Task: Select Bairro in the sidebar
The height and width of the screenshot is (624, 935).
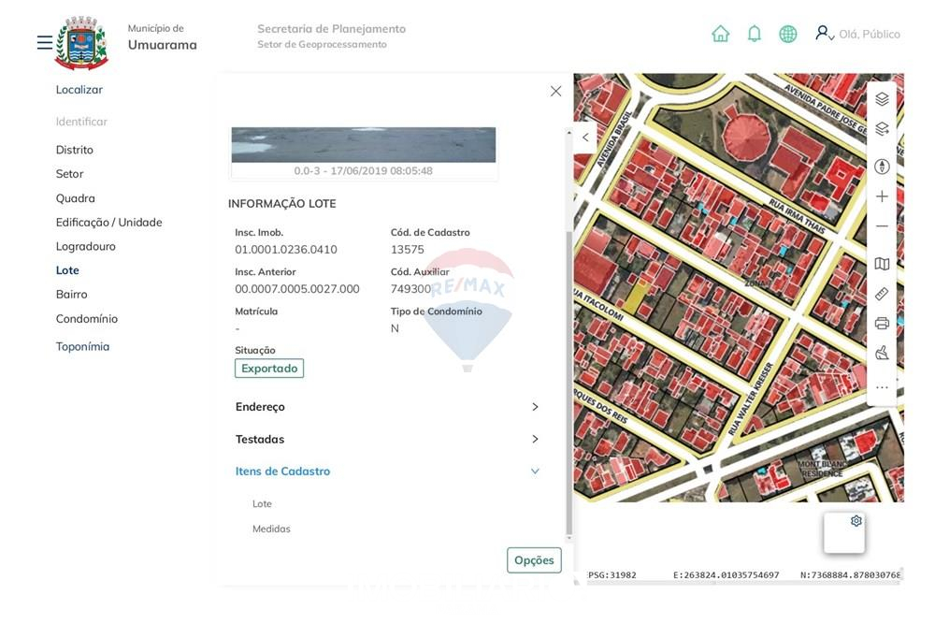Action: coord(71,295)
